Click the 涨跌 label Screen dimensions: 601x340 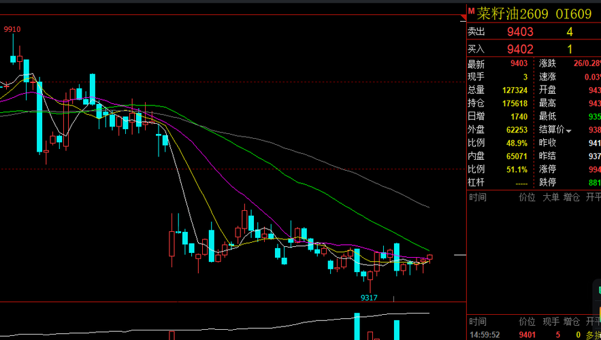[x=547, y=63]
